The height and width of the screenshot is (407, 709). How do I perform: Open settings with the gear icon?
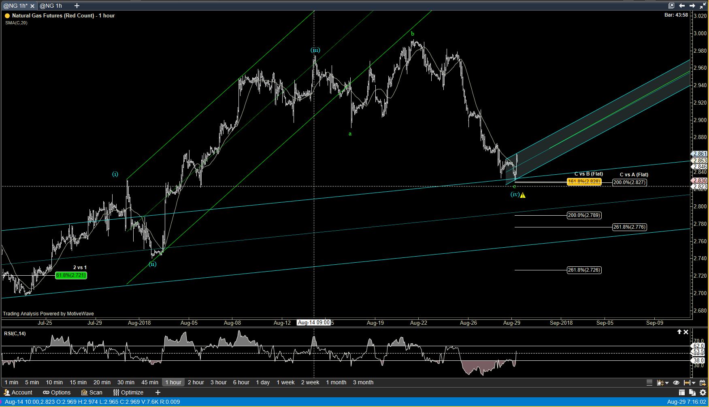click(x=703, y=392)
